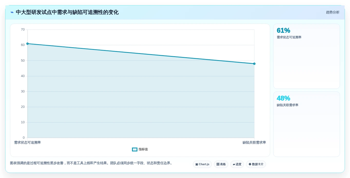The image size is (350, 178).
Task: Click y-axis tick label 0
Action: (x=24, y=138)
